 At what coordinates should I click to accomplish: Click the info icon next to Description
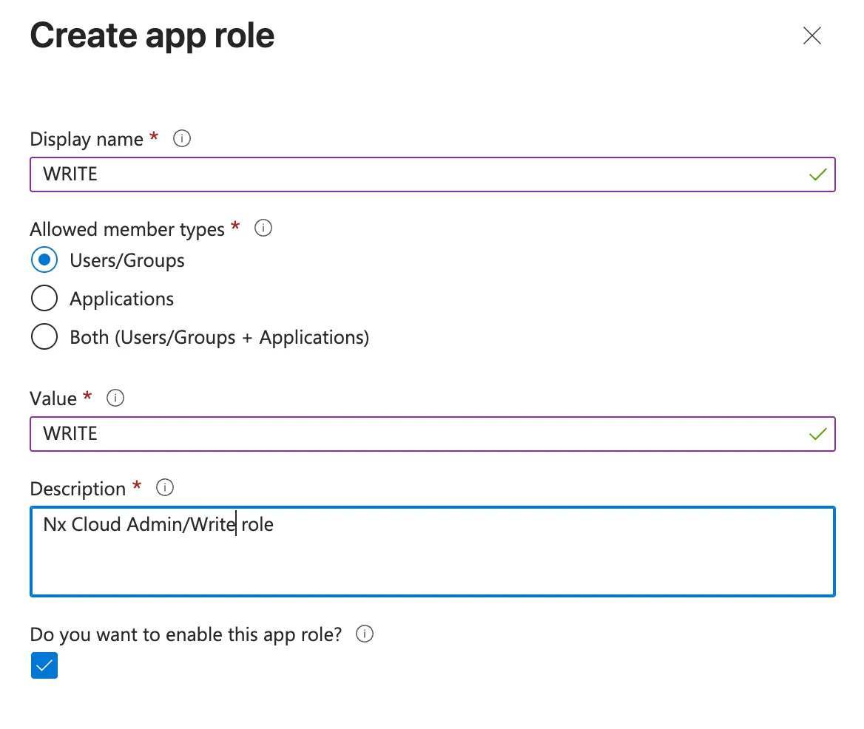point(165,487)
